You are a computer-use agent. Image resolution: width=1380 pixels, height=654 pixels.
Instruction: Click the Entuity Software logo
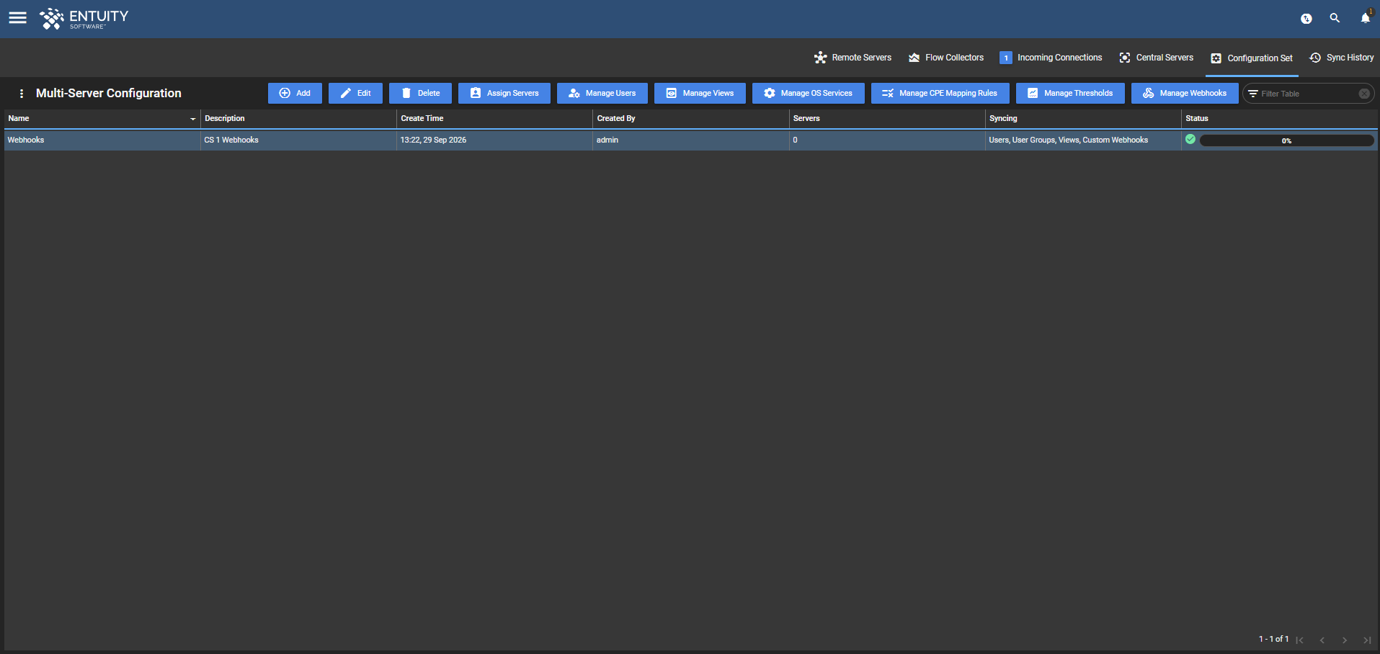click(84, 19)
